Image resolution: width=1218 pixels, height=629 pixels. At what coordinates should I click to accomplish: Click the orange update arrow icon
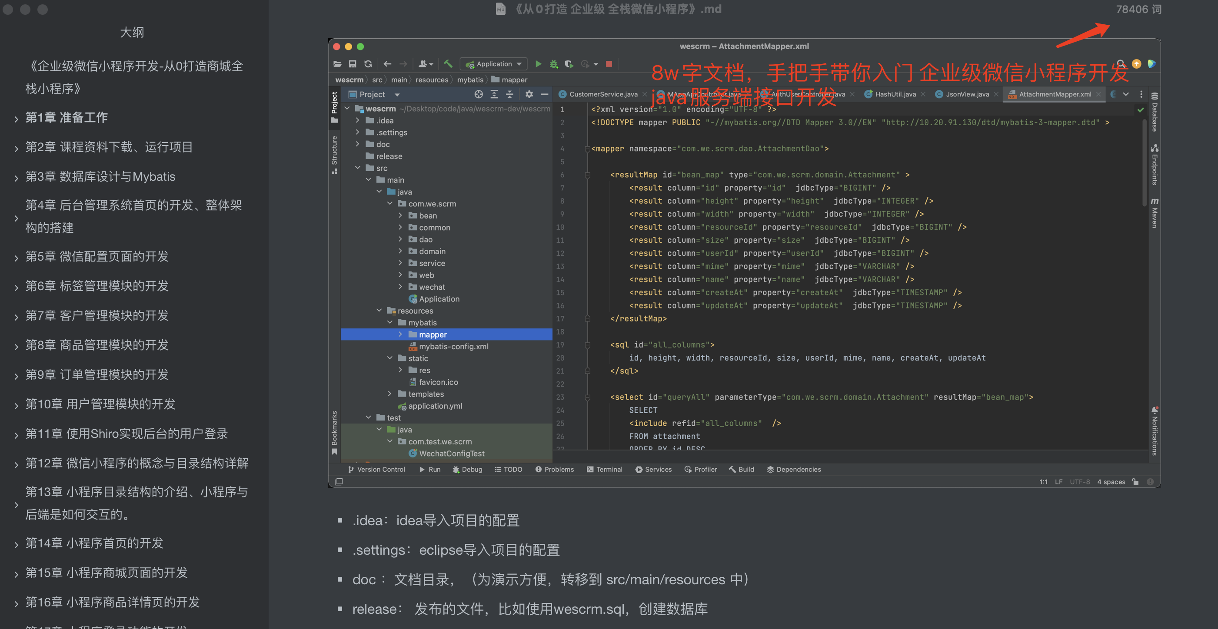coord(1137,64)
